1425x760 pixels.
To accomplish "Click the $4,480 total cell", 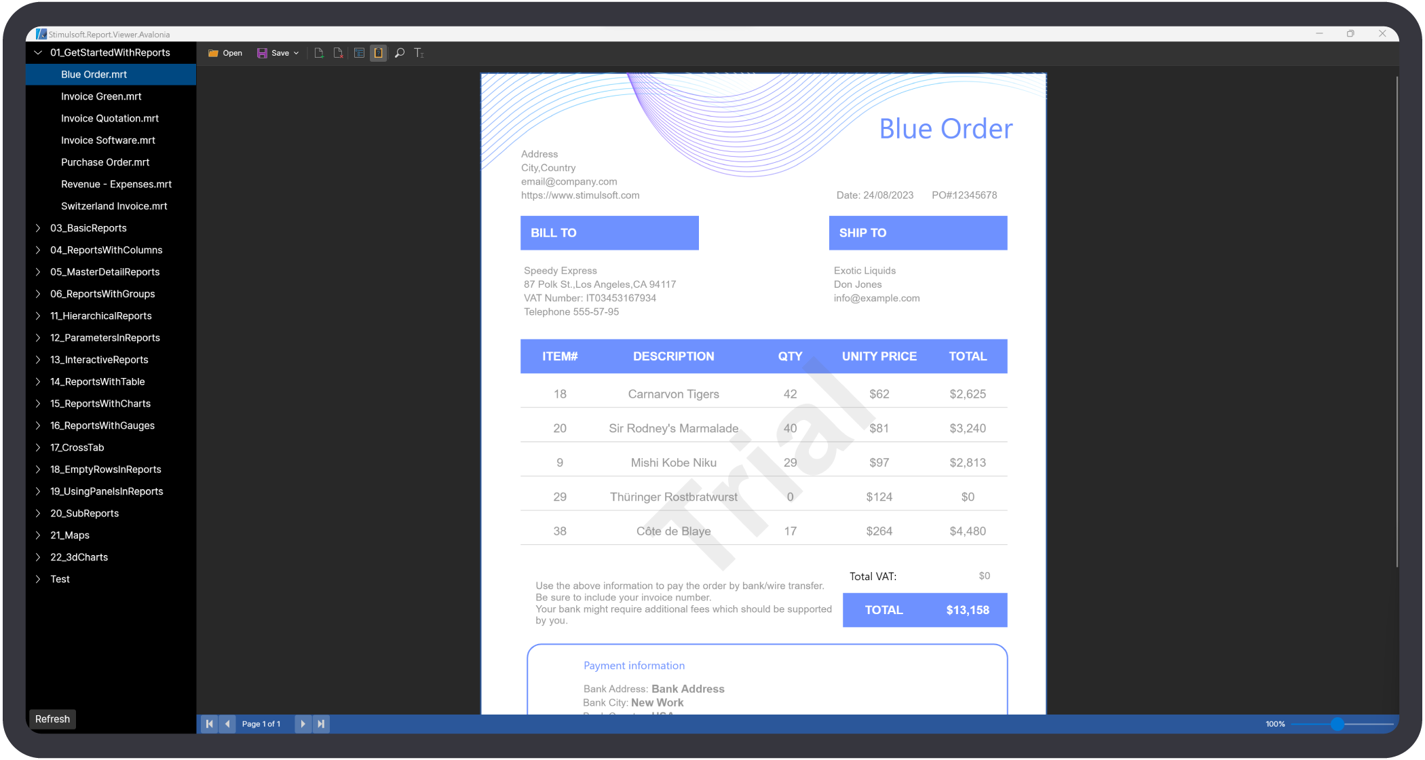I will [x=968, y=531].
